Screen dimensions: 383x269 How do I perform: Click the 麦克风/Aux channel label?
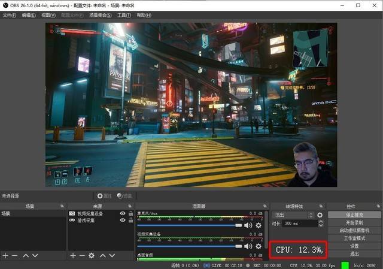(147, 213)
